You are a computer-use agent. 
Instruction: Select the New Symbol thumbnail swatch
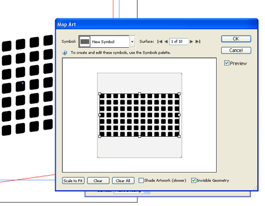coord(85,41)
